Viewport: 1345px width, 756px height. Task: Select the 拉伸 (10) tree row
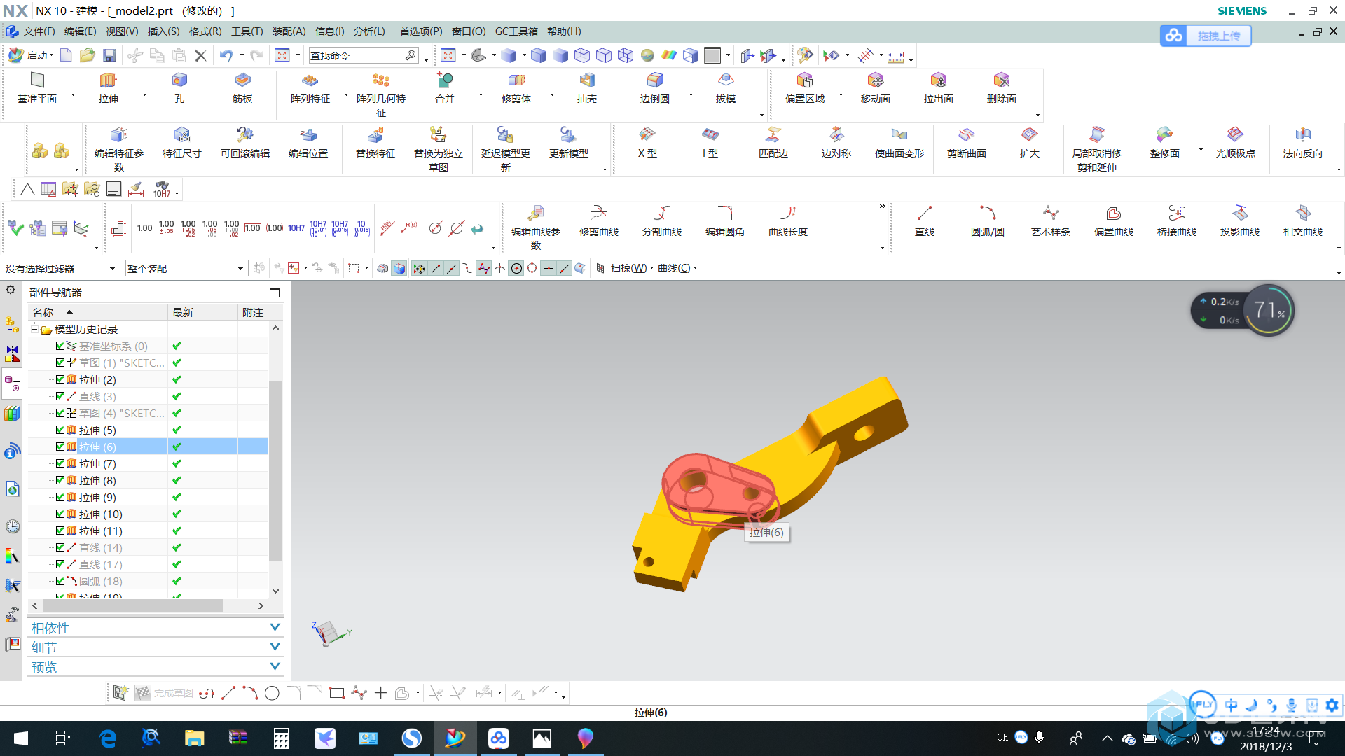pos(148,514)
